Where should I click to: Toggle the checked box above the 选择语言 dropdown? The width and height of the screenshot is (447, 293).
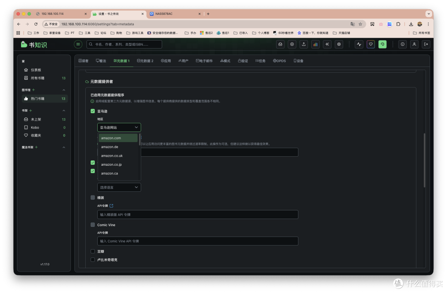[93, 171]
